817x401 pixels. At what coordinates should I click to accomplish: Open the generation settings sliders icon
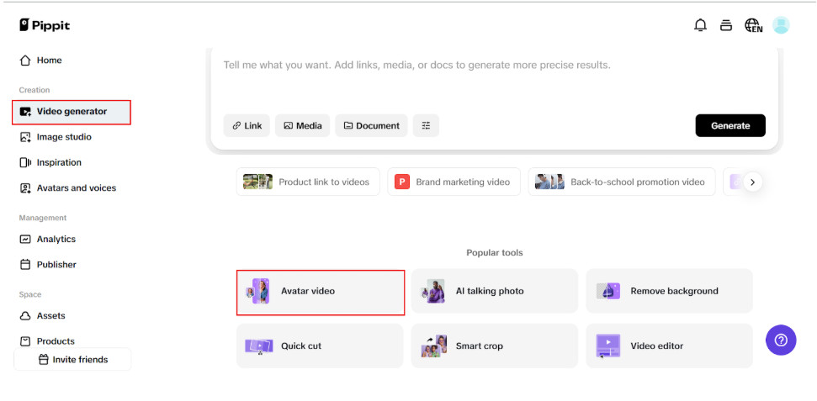[x=427, y=125]
